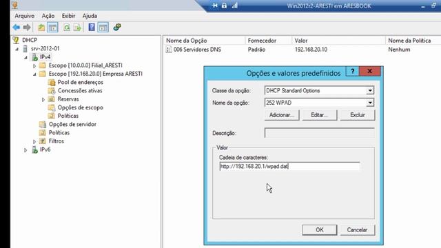Collapse the IPv4 tree node
This screenshot has height=248, width=441.
click(25, 57)
